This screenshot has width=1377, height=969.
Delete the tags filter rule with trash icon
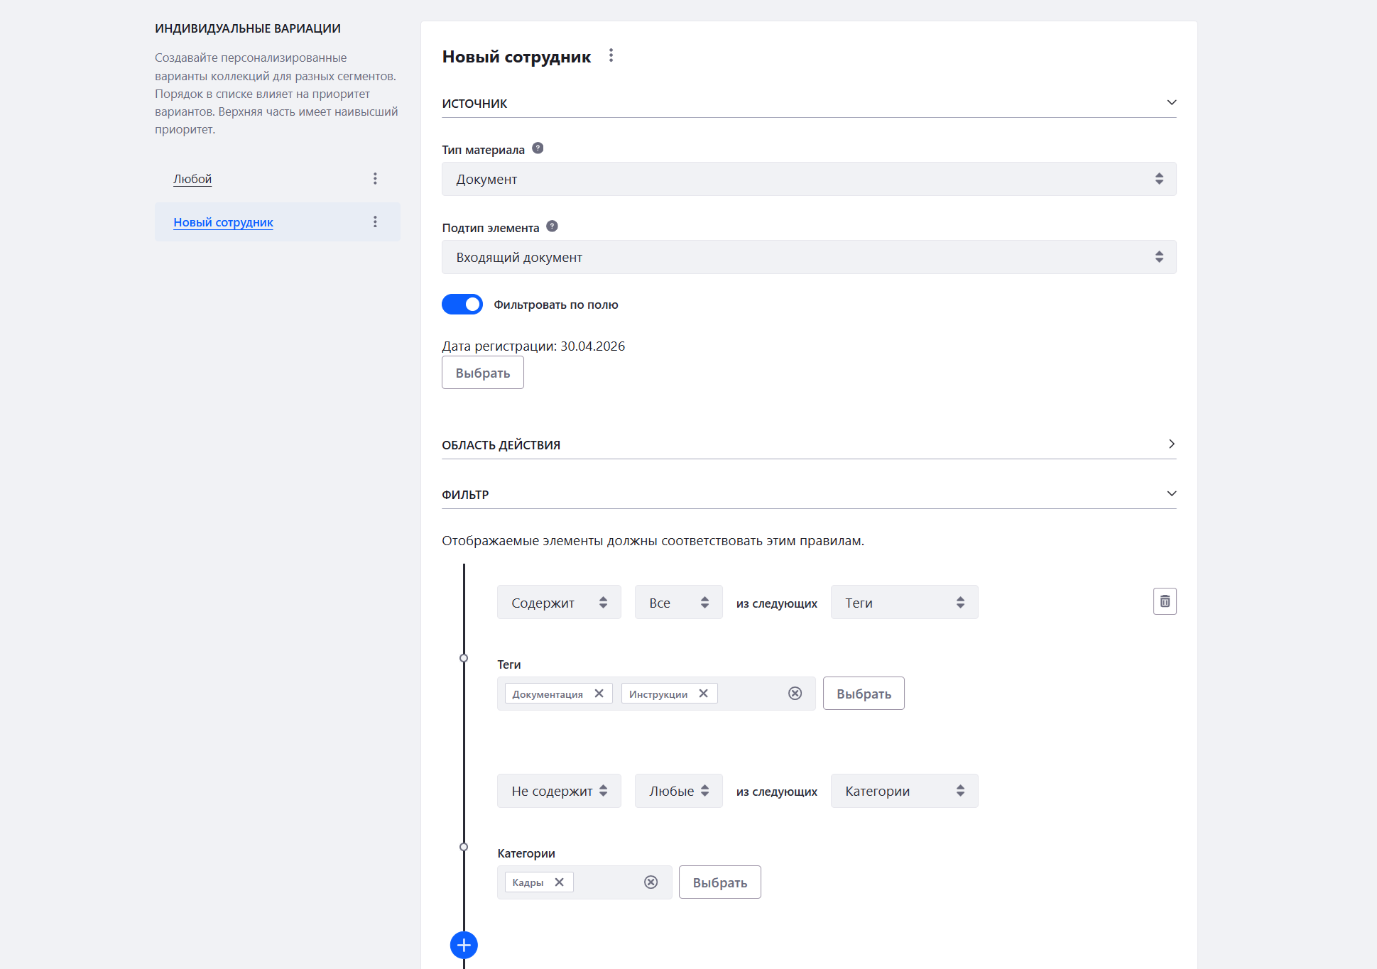coord(1165,601)
